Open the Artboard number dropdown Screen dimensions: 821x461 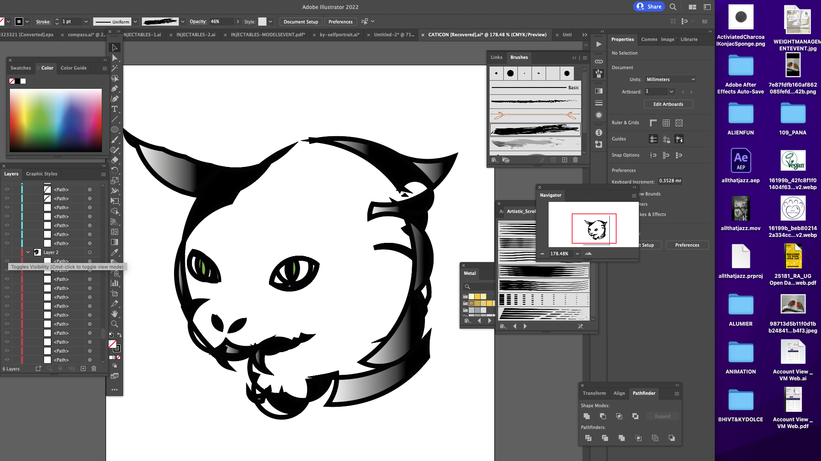click(x=671, y=91)
